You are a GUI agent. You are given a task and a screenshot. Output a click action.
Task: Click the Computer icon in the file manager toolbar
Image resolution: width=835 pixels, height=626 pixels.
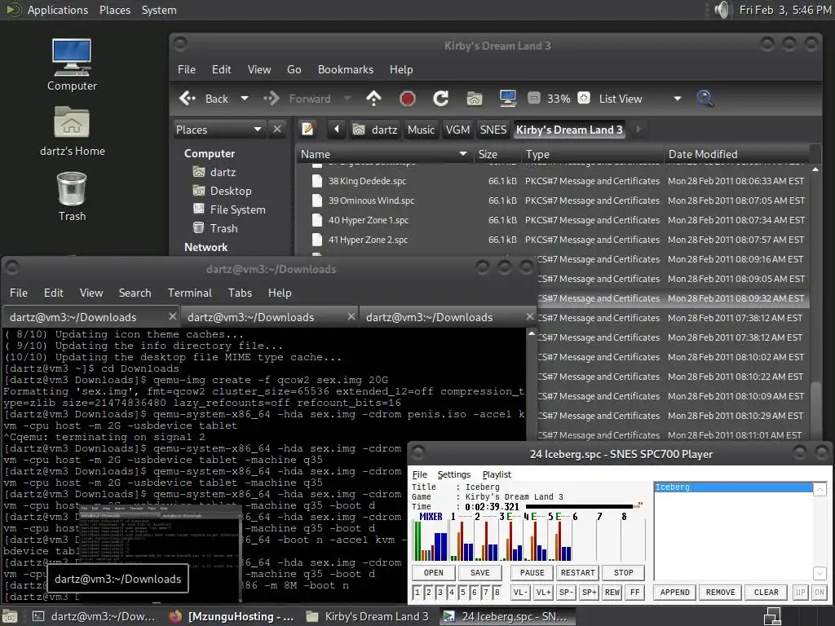point(507,99)
